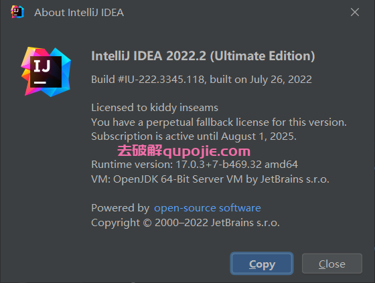Click the IntelliJ IDEA 2022.2 Ultimate Edition heading
Viewport: 375px width, 283px height.
pyautogui.click(x=203, y=56)
